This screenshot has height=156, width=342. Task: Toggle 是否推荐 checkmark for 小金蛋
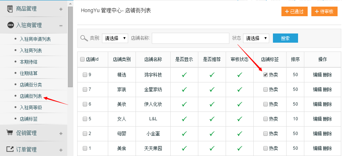click(x=212, y=134)
